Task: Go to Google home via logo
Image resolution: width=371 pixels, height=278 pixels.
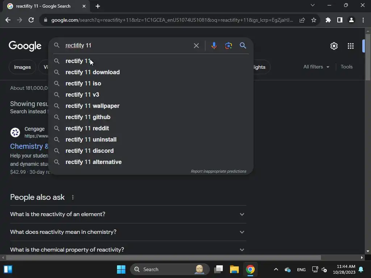Action: 25,46
